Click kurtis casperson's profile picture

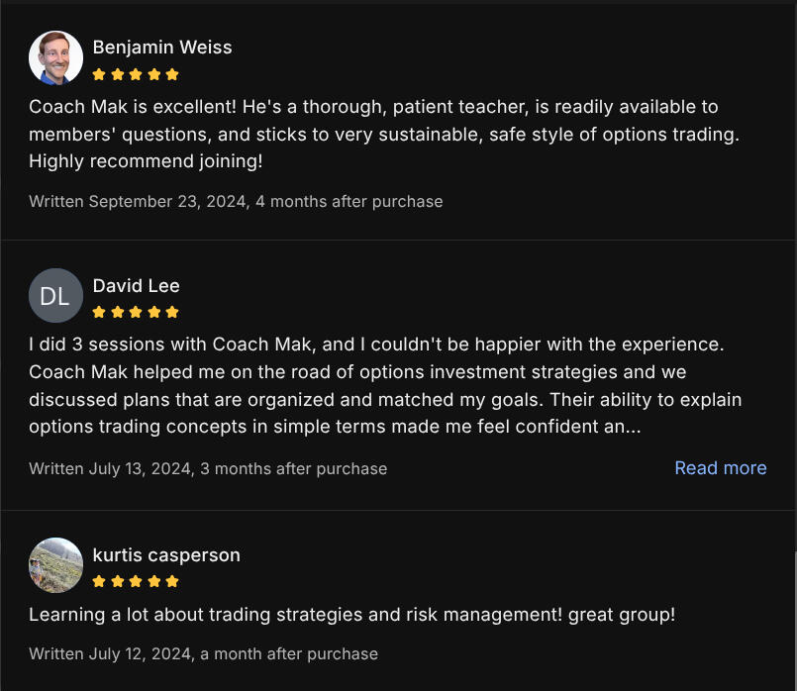point(55,564)
